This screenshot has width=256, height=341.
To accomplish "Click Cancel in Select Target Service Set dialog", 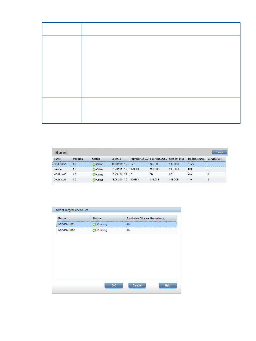I will tap(137, 285).
